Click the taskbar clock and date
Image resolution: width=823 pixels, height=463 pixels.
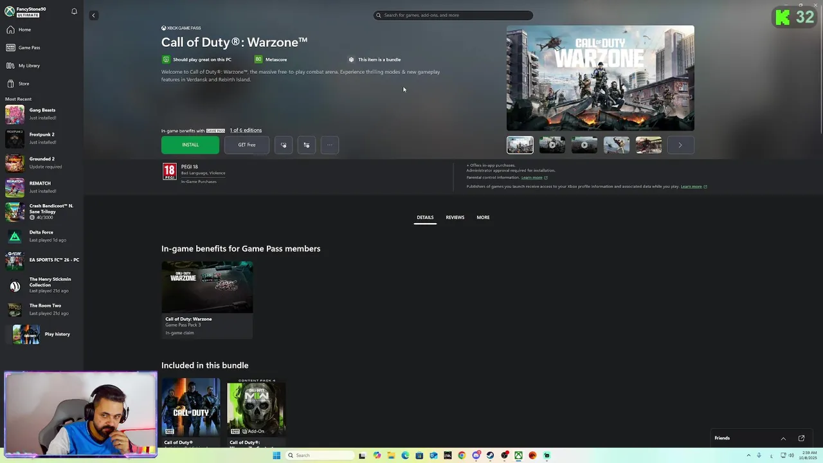click(809, 455)
